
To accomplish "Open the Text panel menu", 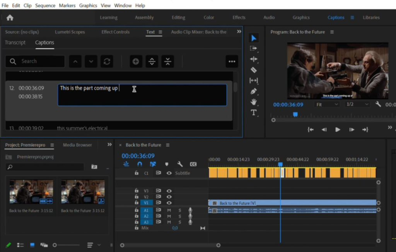I will coord(160,32).
